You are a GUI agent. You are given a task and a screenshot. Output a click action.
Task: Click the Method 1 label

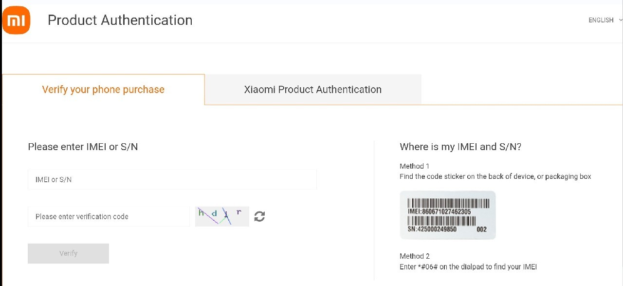(414, 166)
